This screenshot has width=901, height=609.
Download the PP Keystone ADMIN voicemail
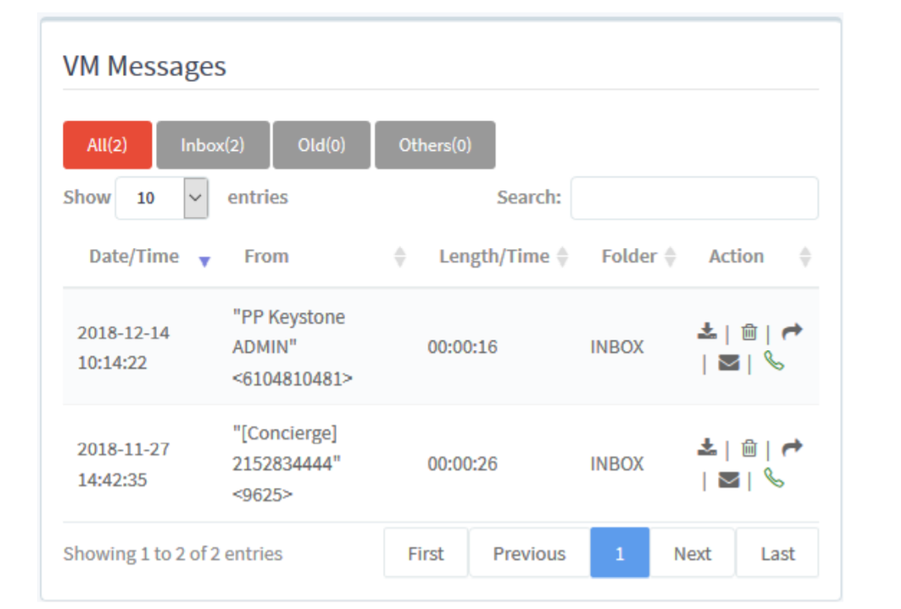pos(707,331)
